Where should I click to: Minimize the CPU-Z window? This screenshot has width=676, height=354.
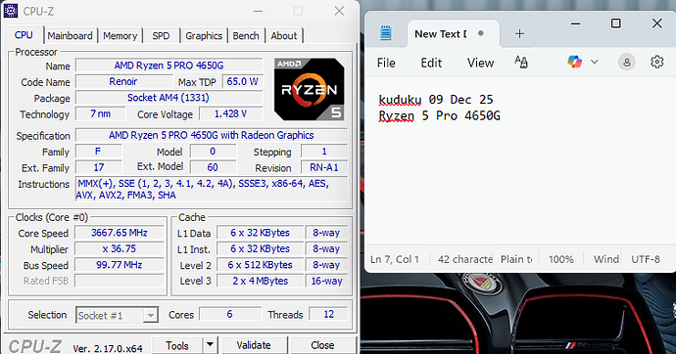[x=258, y=11]
